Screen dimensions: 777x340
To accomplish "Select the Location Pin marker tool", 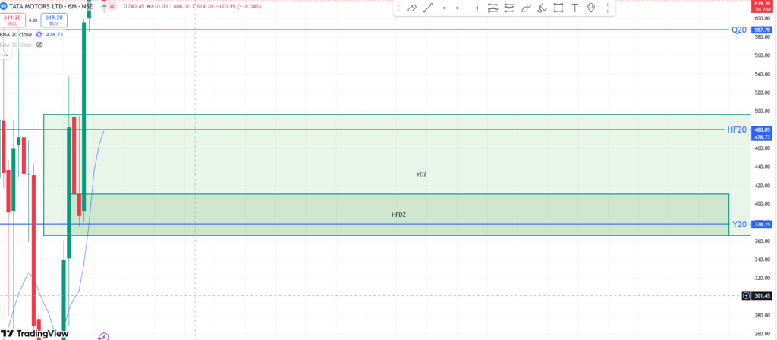I will (590, 8).
